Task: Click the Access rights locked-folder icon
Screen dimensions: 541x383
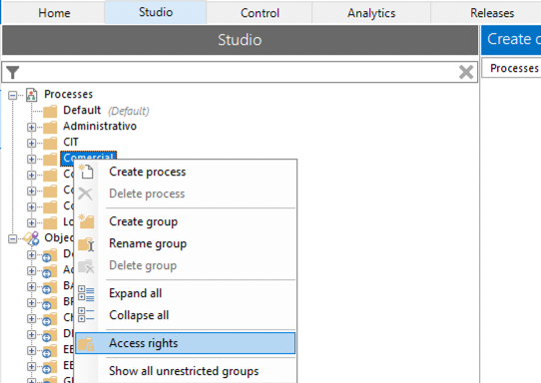Action: point(86,344)
